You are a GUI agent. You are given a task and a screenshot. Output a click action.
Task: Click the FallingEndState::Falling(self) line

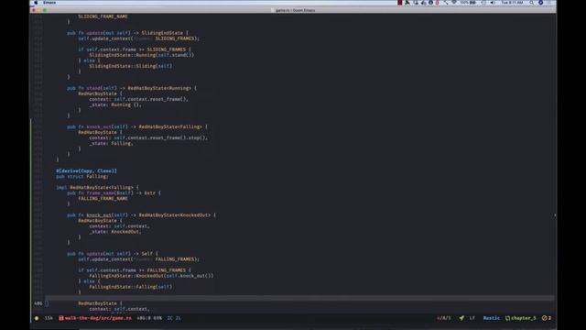tap(130, 287)
